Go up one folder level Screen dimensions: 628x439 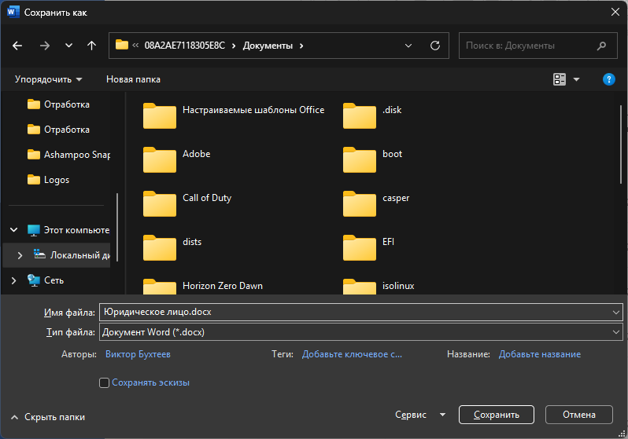pos(91,46)
